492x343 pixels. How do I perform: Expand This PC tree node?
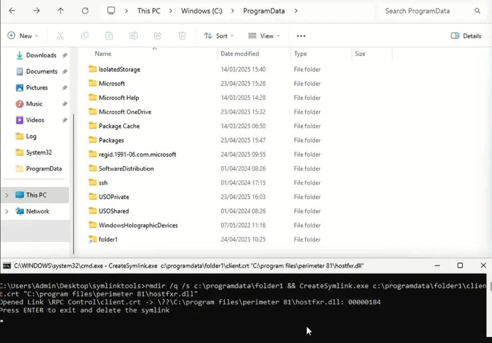(6, 195)
